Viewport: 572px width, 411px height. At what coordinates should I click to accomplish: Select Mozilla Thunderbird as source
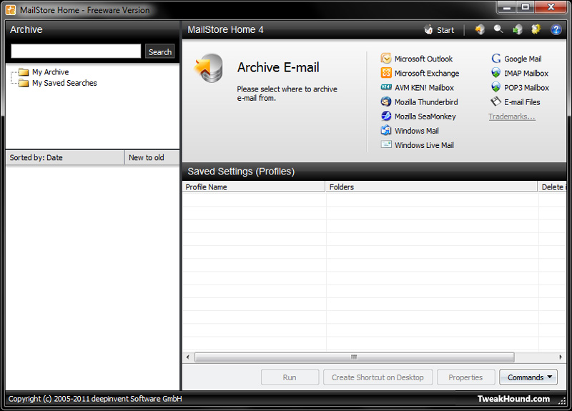point(419,101)
